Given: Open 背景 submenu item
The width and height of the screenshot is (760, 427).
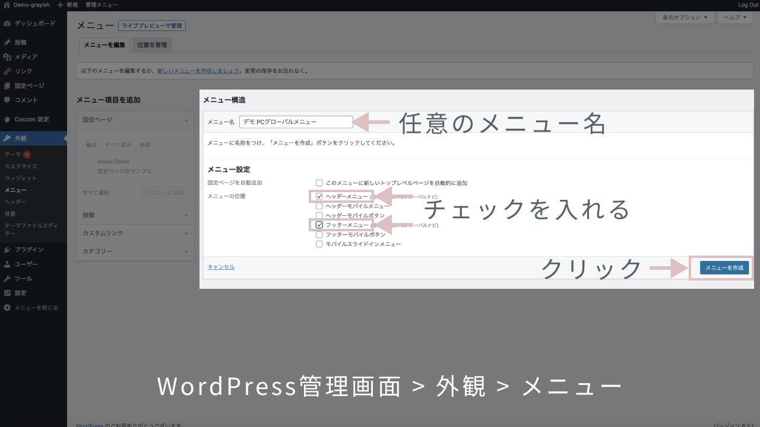Looking at the screenshot, I should tap(10, 213).
